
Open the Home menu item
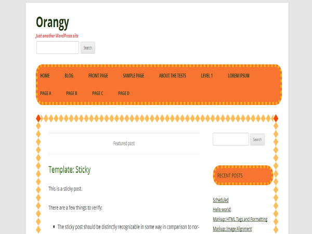[45, 75]
